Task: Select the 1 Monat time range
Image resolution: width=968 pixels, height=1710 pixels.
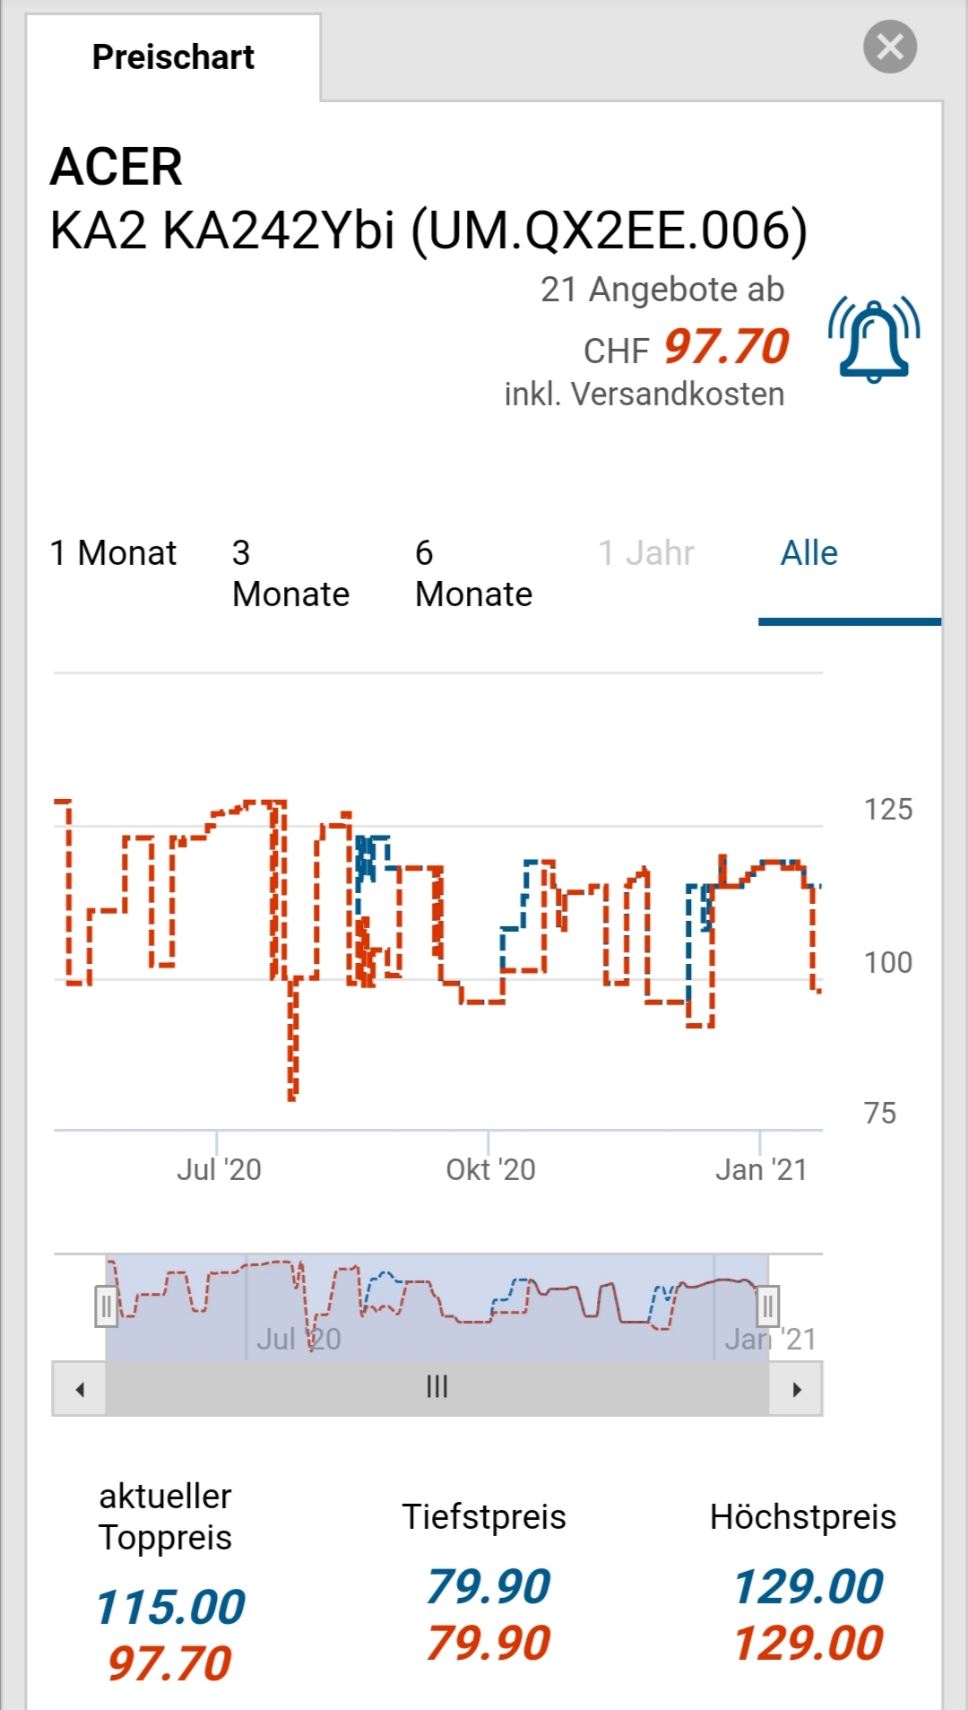Action: click(x=113, y=553)
